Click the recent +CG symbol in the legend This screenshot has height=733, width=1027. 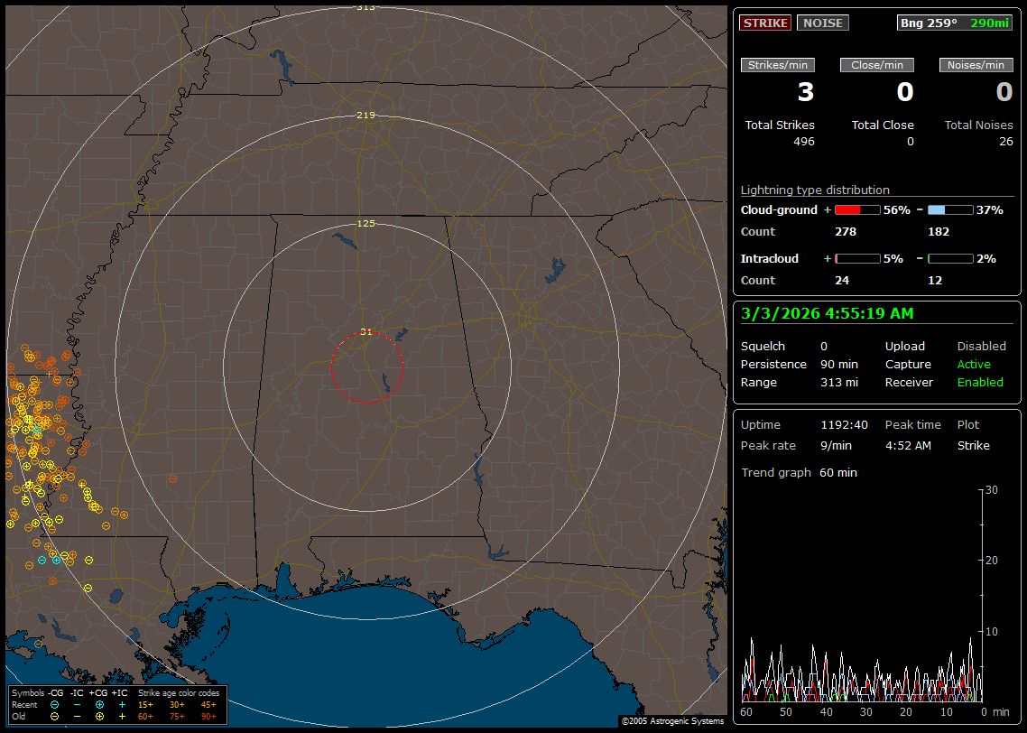[99, 704]
